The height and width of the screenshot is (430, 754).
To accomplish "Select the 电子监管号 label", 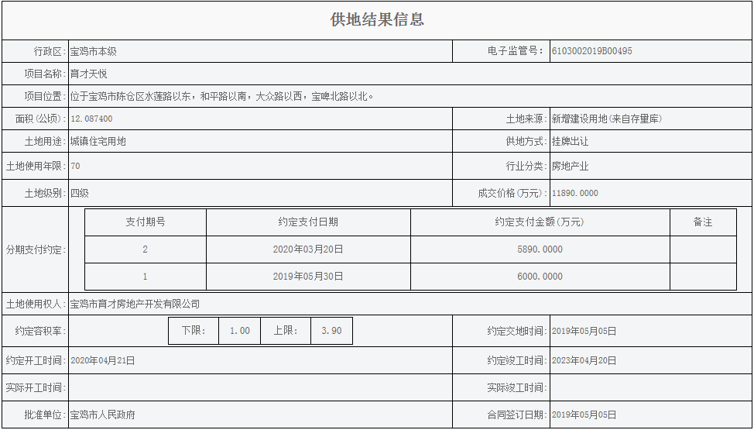I will tap(517, 50).
